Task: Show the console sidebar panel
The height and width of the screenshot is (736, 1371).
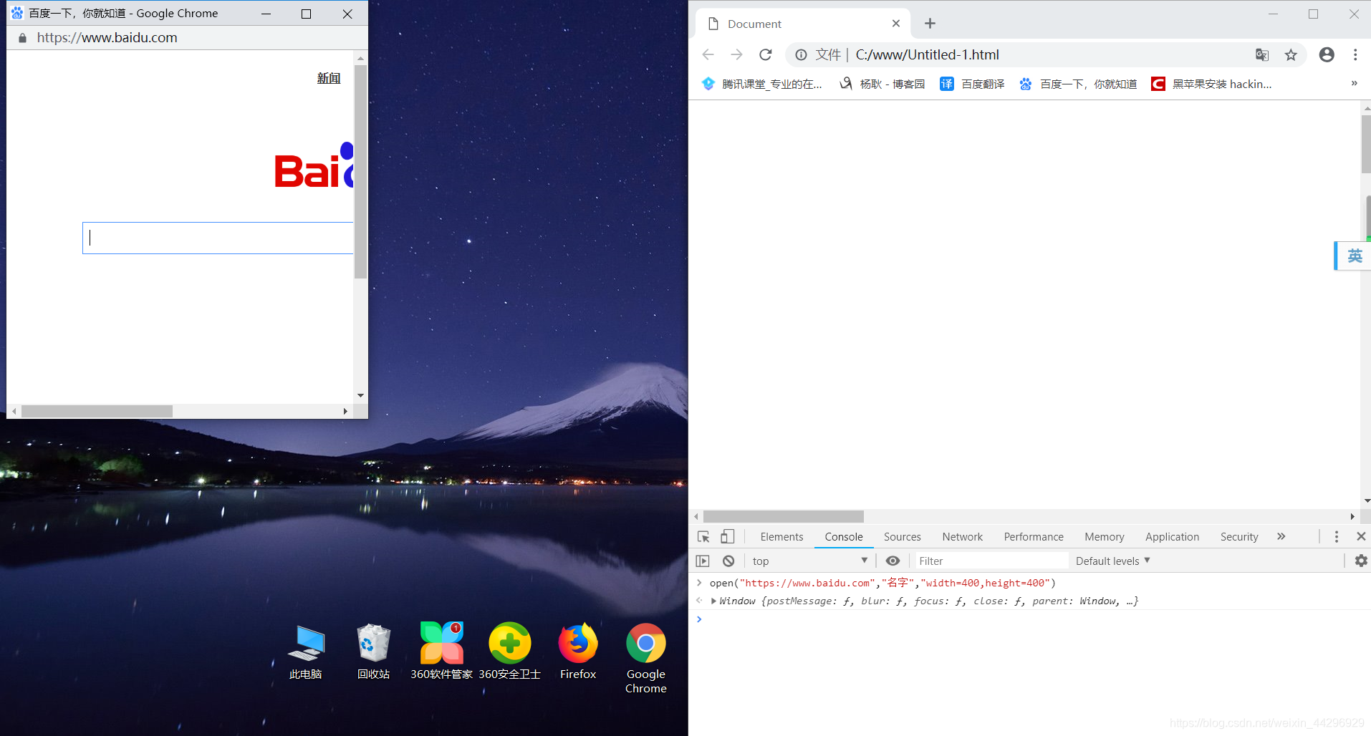Action: (703, 561)
